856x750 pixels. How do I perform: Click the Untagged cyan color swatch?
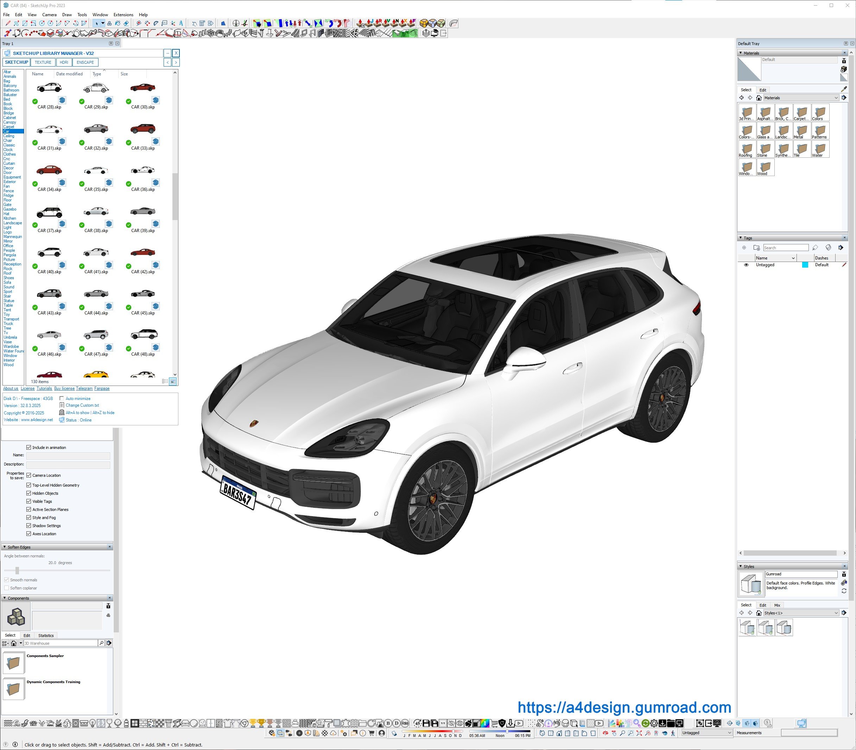(805, 265)
